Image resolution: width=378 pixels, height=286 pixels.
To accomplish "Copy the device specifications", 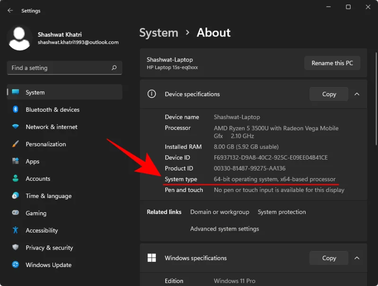I will tap(328, 94).
